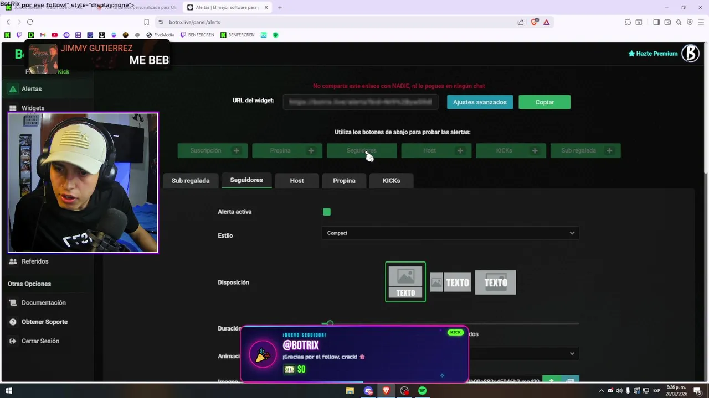Select text-only layout option

(495, 282)
